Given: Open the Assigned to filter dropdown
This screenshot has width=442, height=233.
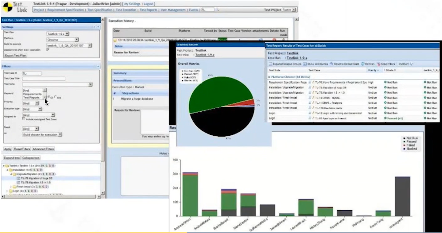Looking at the screenshot, I should [38, 115].
